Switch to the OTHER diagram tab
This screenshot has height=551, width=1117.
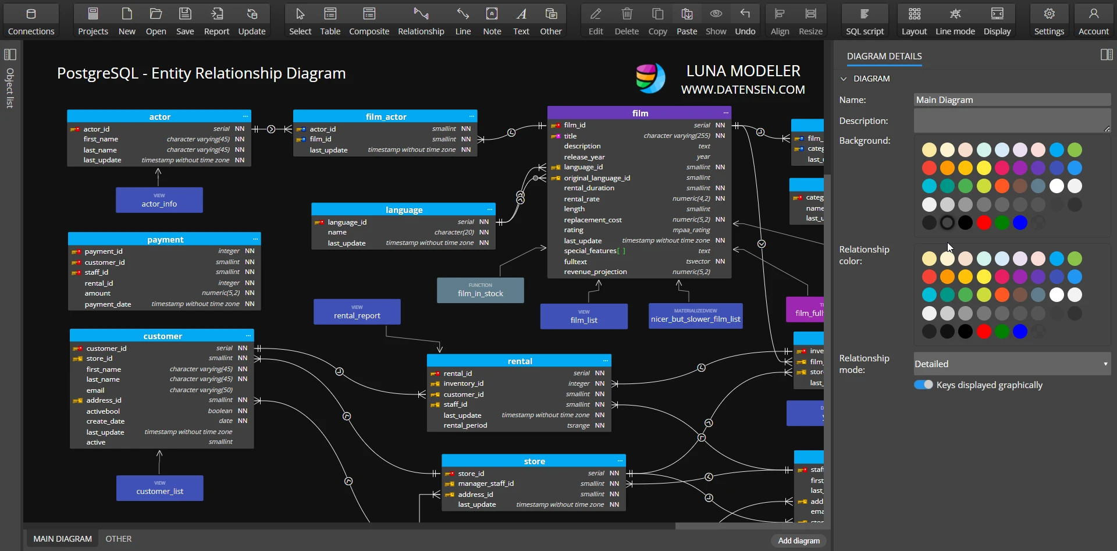pyautogui.click(x=119, y=538)
